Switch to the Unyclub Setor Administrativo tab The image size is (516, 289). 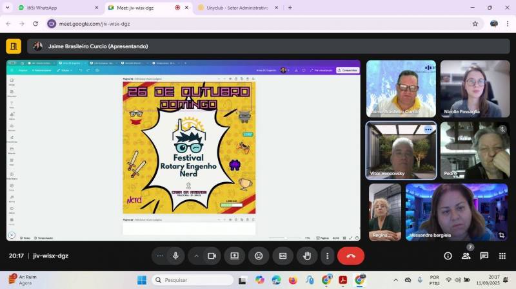[x=235, y=8]
